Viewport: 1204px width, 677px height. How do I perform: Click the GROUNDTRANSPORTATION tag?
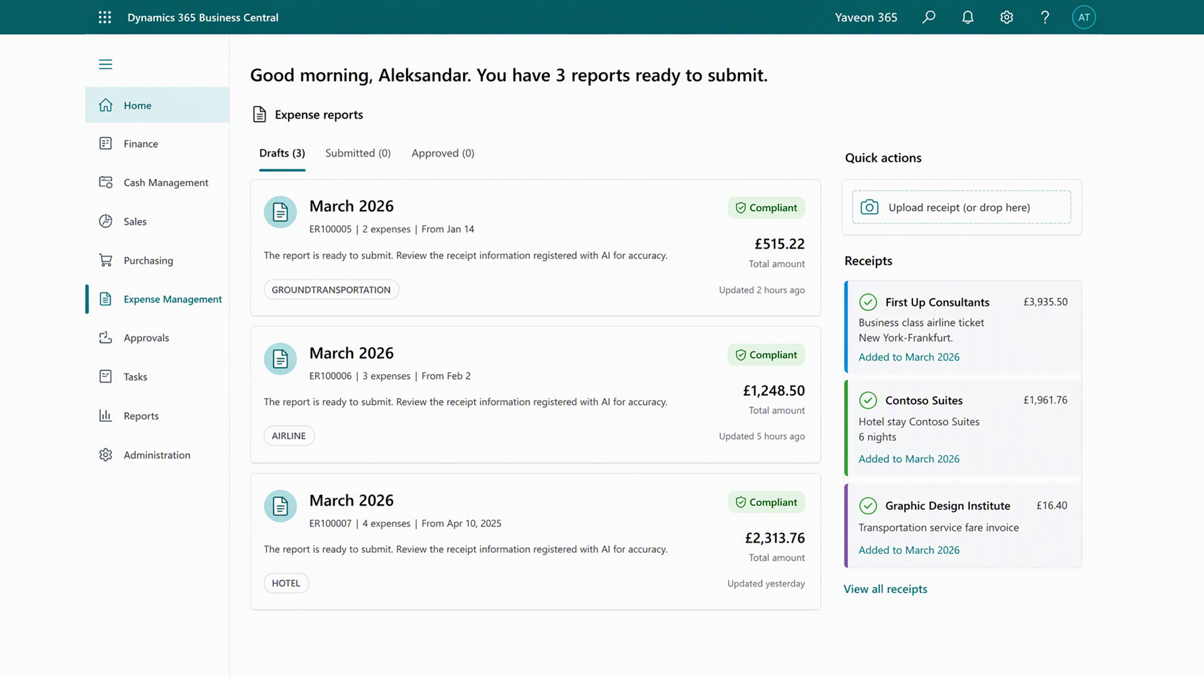pyautogui.click(x=331, y=290)
